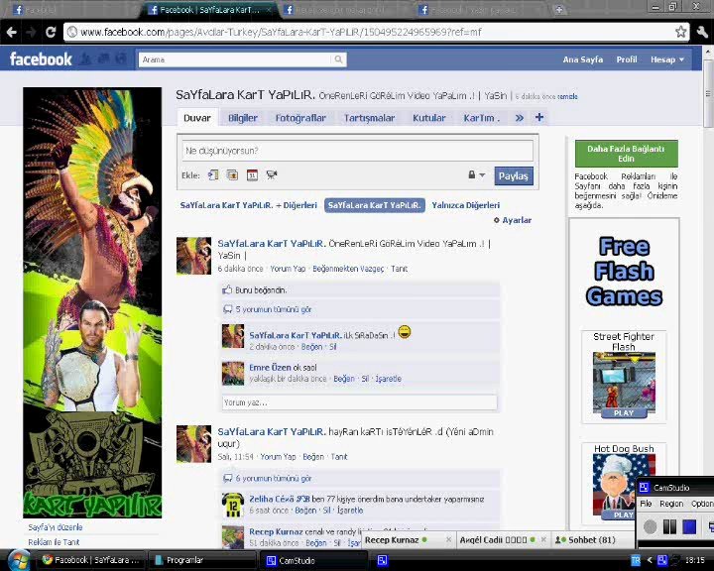Open the Region menu in CamStudio

tap(671, 504)
